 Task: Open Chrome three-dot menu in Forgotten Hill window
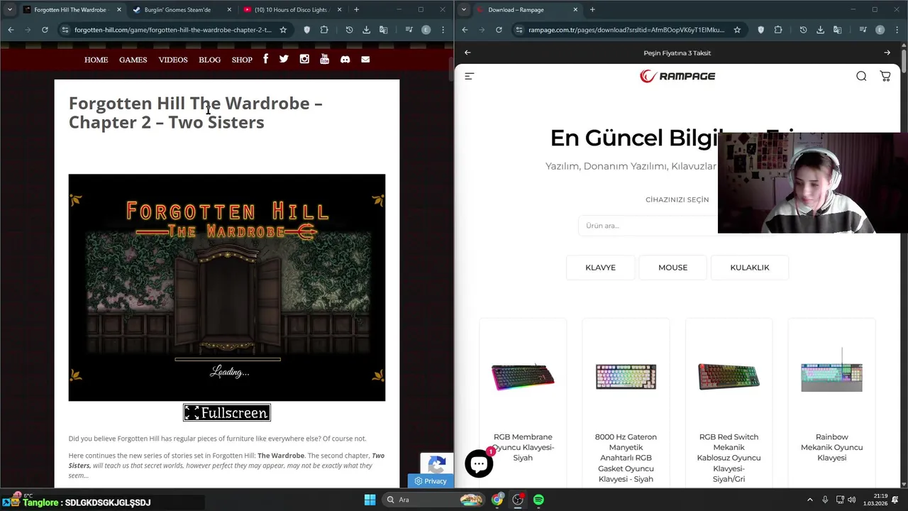pyautogui.click(x=443, y=30)
